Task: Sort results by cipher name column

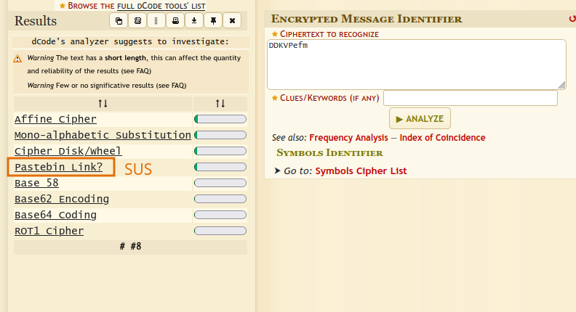Action: pos(103,104)
